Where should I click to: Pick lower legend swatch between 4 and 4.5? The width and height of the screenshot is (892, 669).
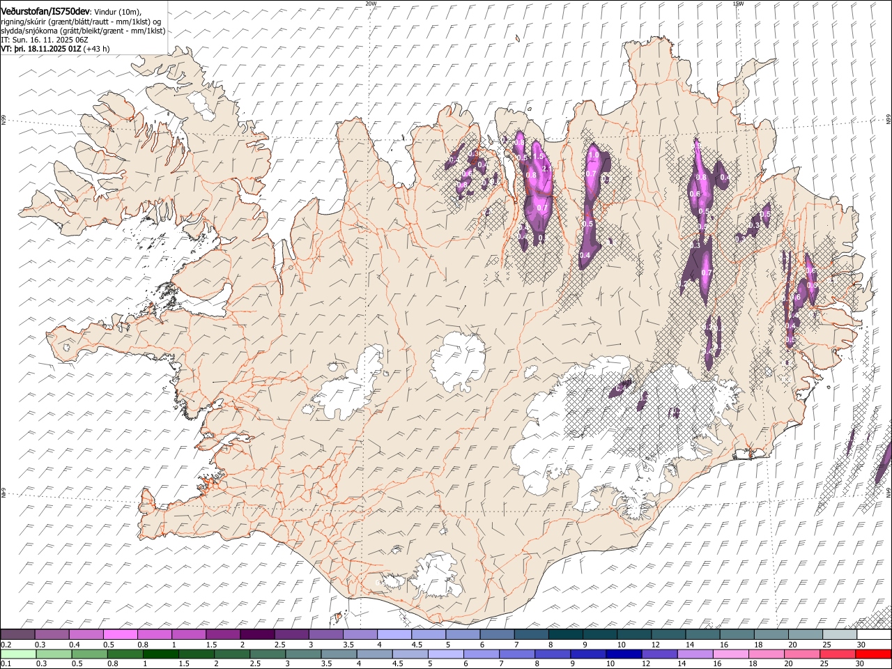click(374, 654)
